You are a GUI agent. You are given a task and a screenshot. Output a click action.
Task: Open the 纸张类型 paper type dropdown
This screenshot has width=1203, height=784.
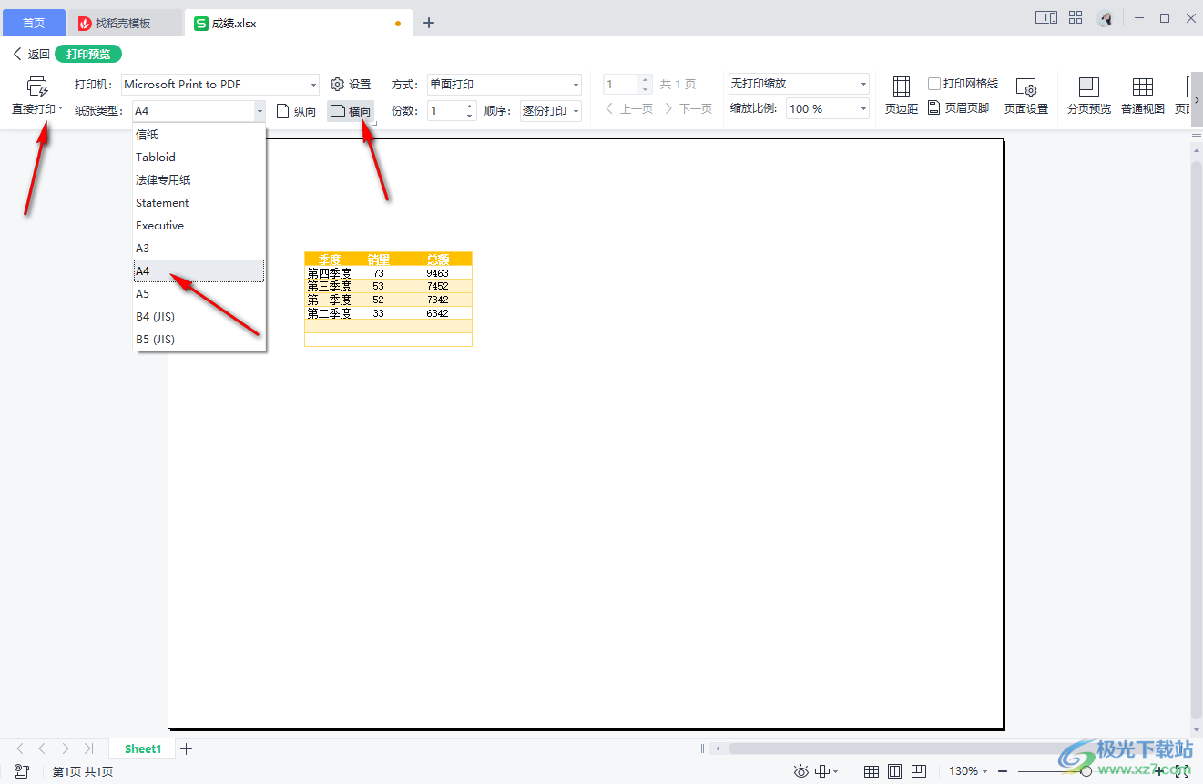pos(199,111)
